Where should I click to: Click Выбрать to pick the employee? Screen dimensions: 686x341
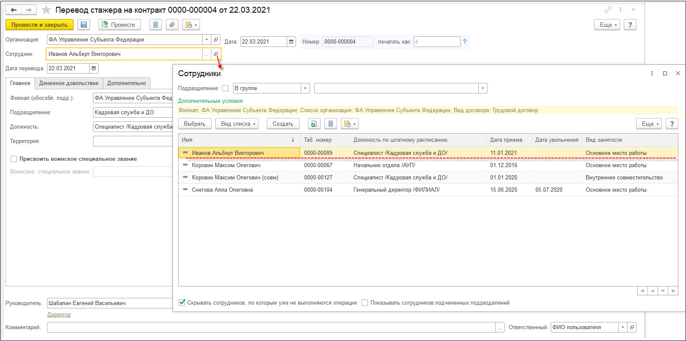195,124
